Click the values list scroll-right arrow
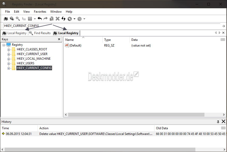The width and height of the screenshot is (227, 152). click(224, 115)
